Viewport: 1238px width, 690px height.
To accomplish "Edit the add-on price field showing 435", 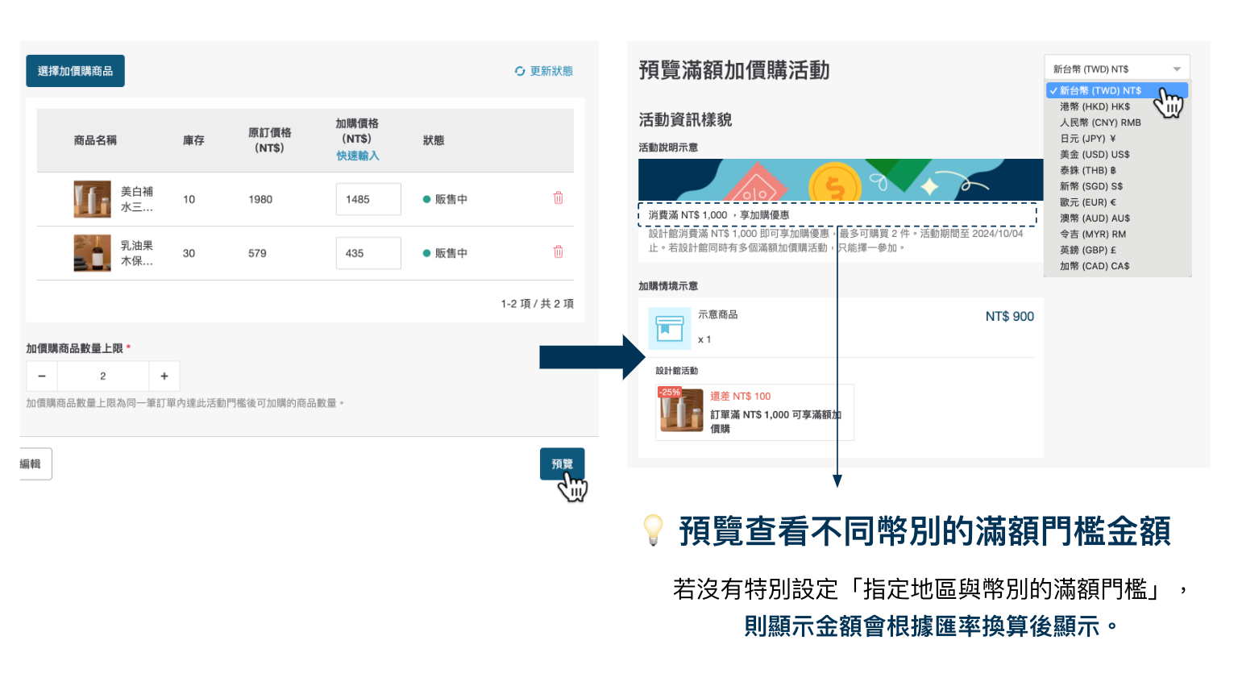I will (368, 253).
